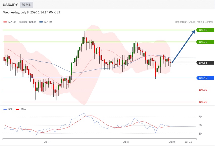
Task: Click the Jul 8 date axis label
Action: click(126, 142)
